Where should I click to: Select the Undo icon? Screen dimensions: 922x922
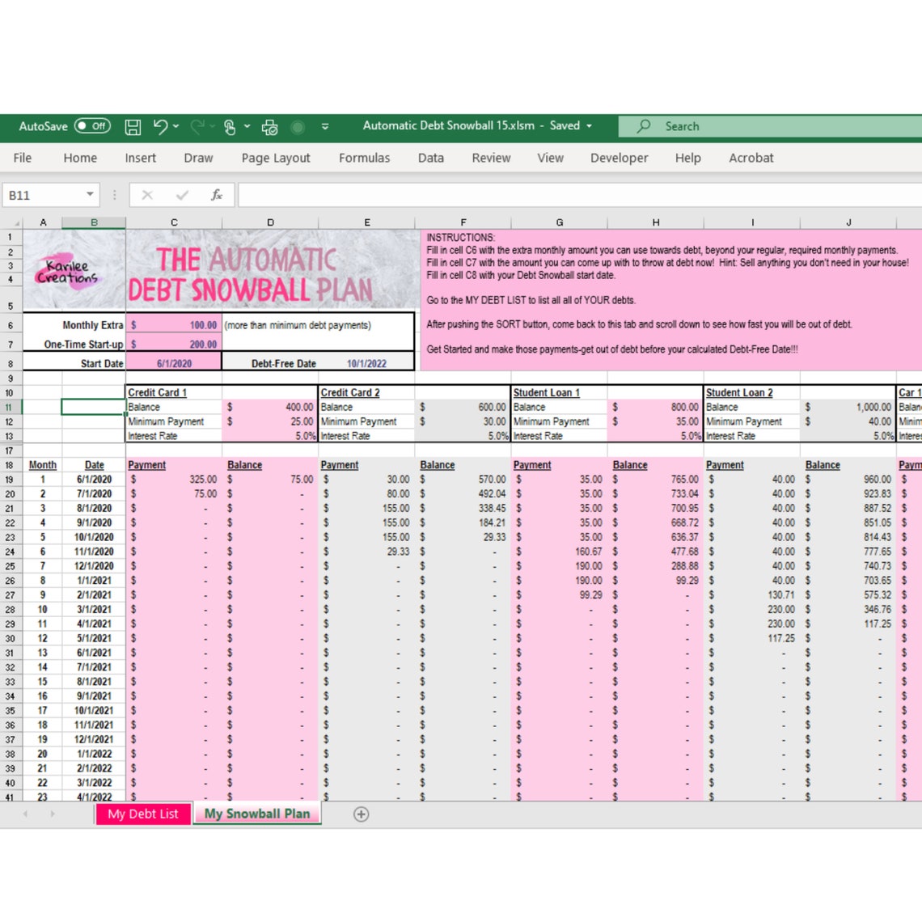(160, 126)
